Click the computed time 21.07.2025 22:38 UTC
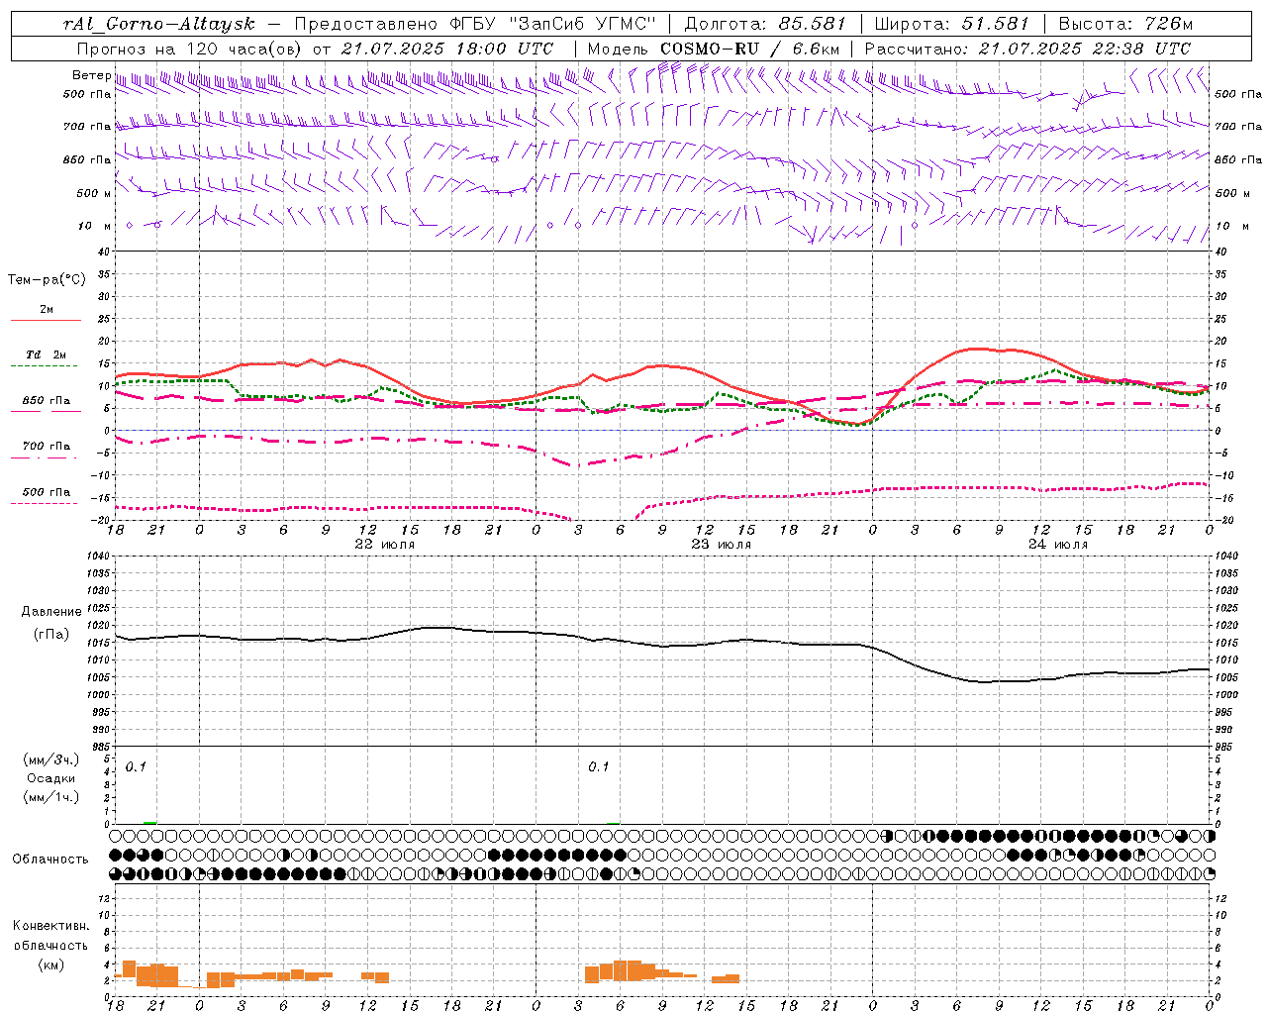Screen dimensions: 1267x1014 (1084, 49)
